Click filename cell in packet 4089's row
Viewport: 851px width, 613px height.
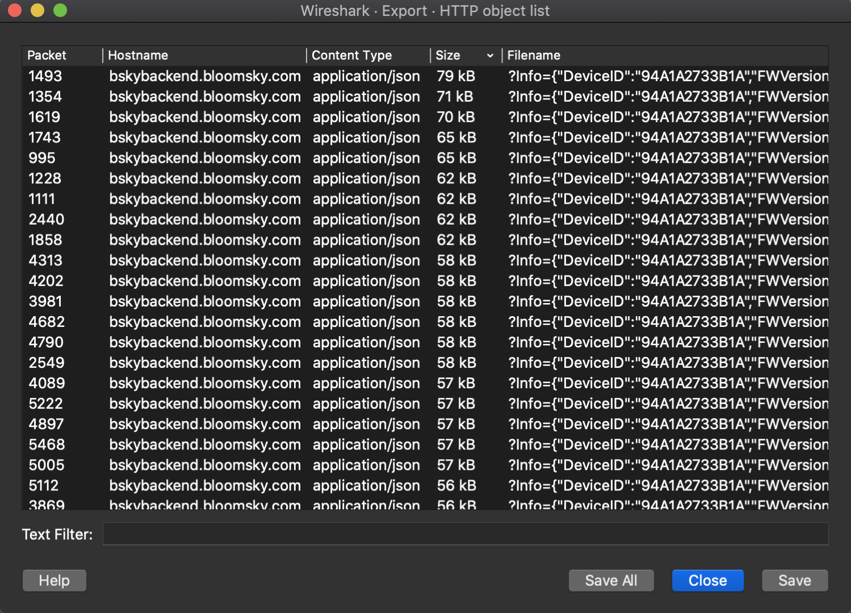tap(668, 383)
